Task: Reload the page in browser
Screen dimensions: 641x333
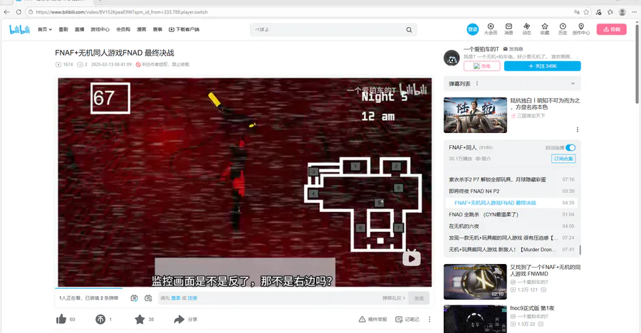Action: coord(19,12)
